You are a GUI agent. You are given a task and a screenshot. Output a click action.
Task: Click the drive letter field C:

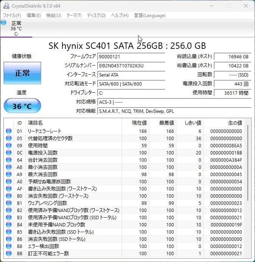(131, 93)
